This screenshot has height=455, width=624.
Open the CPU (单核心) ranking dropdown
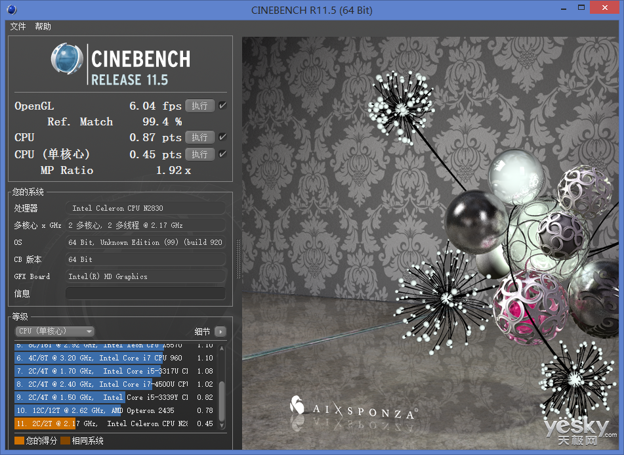pos(55,331)
